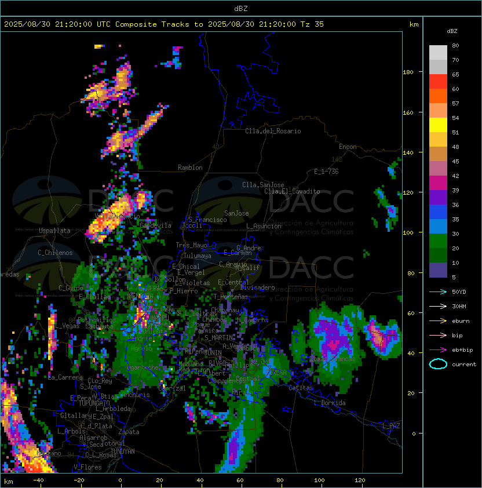Click the cyan 'current' ellipse legend icon
The height and width of the screenshot is (488, 482).
coord(438,364)
